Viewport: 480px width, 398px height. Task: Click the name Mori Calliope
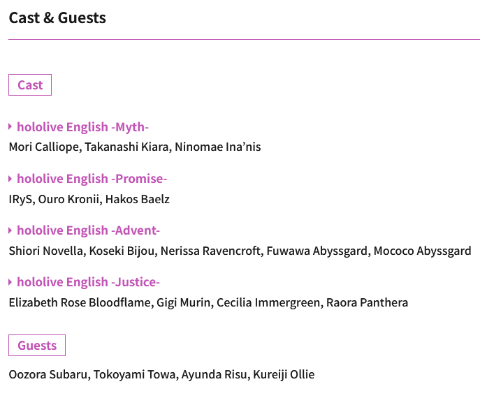[x=44, y=147]
